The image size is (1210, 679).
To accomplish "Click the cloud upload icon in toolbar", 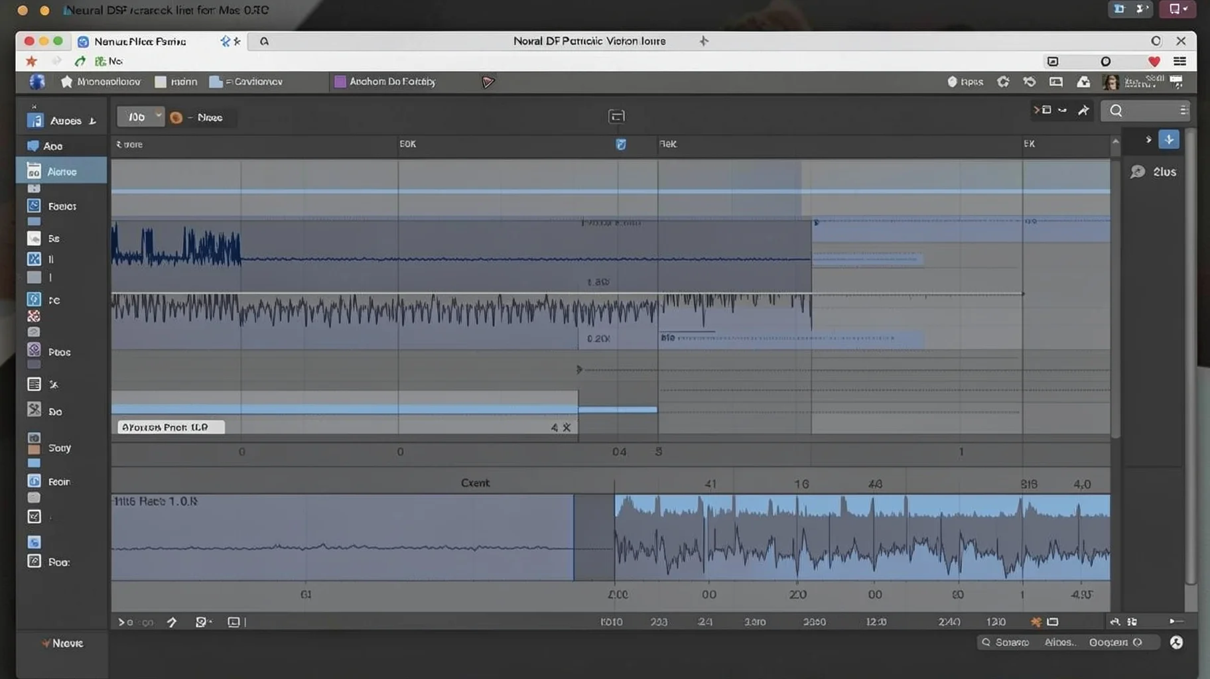I will (x=1083, y=82).
